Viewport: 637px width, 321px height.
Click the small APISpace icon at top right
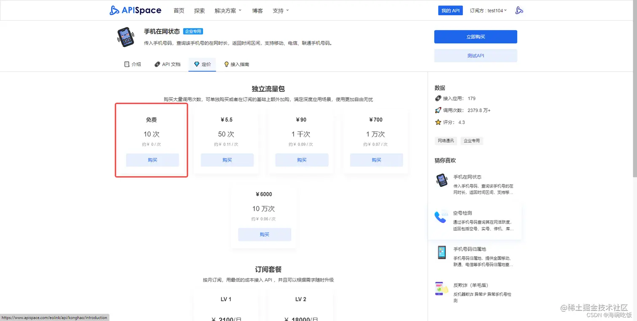(519, 10)
